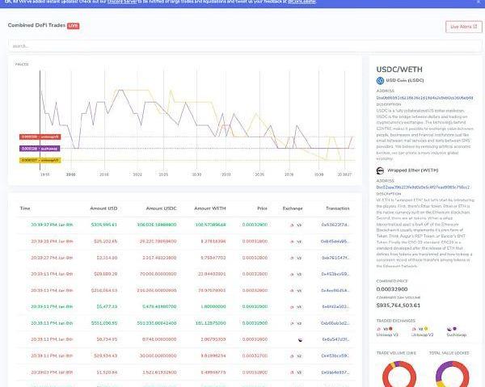This screenshot has height=387, width=485.
Task: Click the Amount USD column header
Action: tap(103, 208)
